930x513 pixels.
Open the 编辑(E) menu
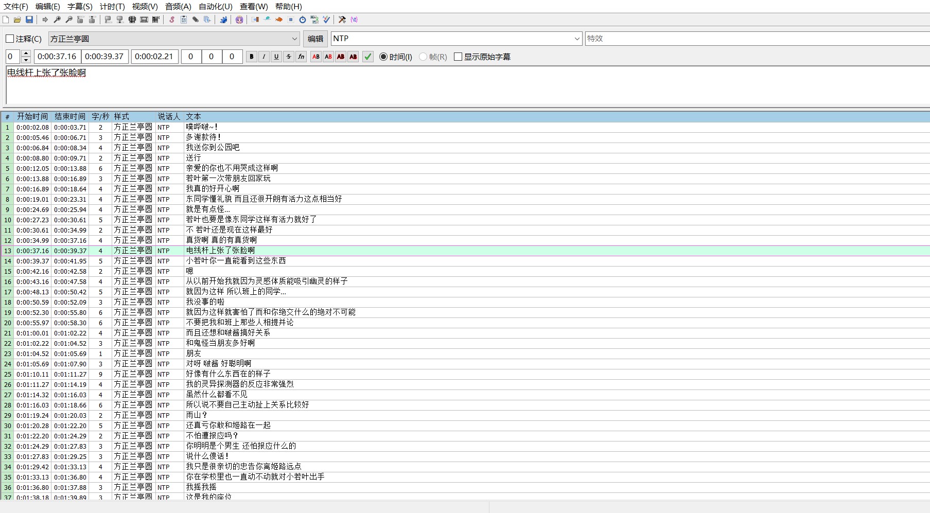[48, 6]
